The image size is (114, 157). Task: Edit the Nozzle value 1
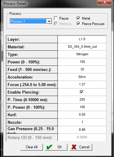point(82,122)
